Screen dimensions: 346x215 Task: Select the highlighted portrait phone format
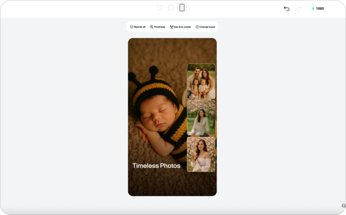pyautogui.click(x=182, y=7)
